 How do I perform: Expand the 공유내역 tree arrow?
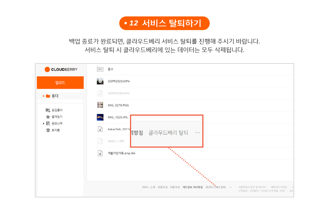pos(44,123)
